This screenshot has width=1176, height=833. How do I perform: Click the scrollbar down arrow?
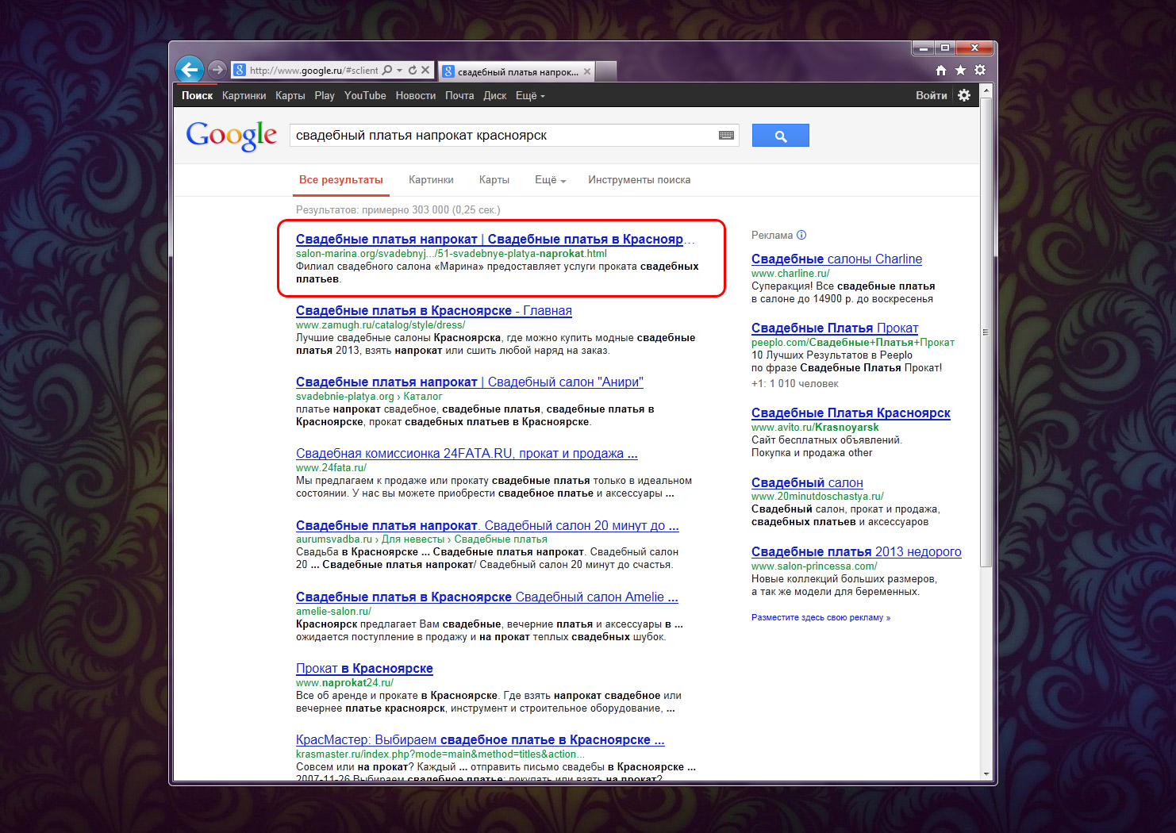[x=986, y=773]
